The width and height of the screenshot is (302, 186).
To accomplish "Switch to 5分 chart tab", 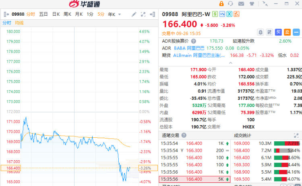I will coord(101,14).
